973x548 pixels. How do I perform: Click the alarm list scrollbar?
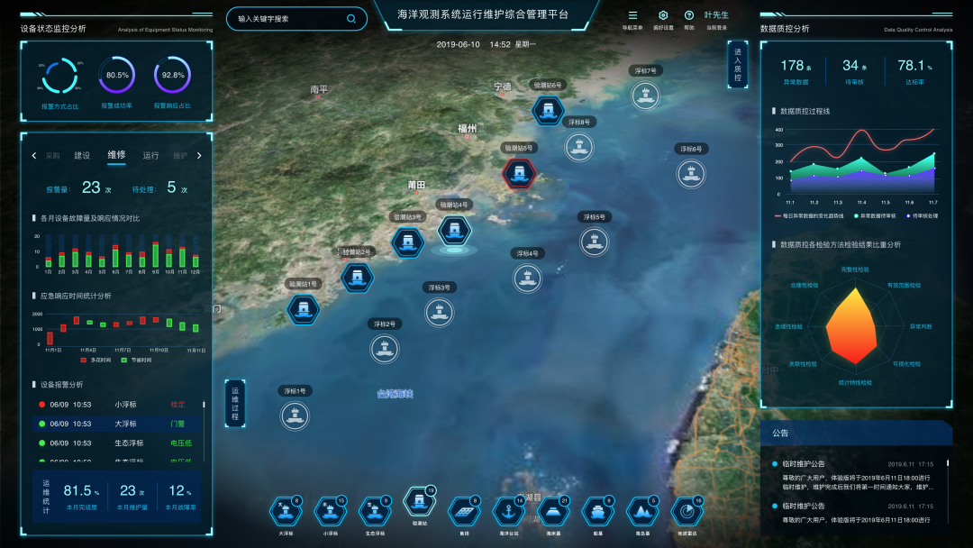204,405
